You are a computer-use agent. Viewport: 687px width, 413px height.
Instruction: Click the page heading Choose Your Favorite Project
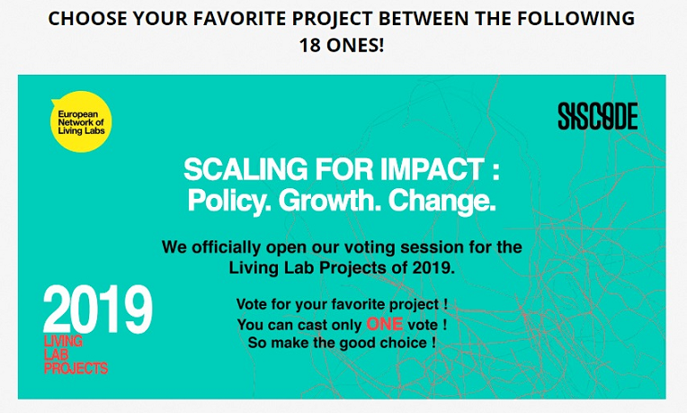tap(342, 31)
